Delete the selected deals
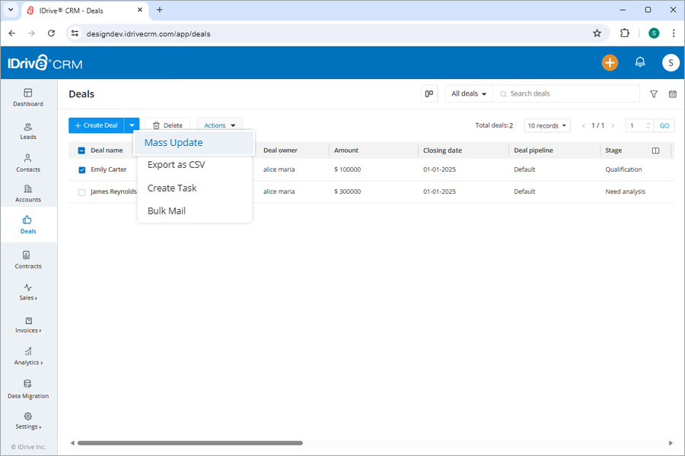685x456 pixels. (x=167, y=125)
